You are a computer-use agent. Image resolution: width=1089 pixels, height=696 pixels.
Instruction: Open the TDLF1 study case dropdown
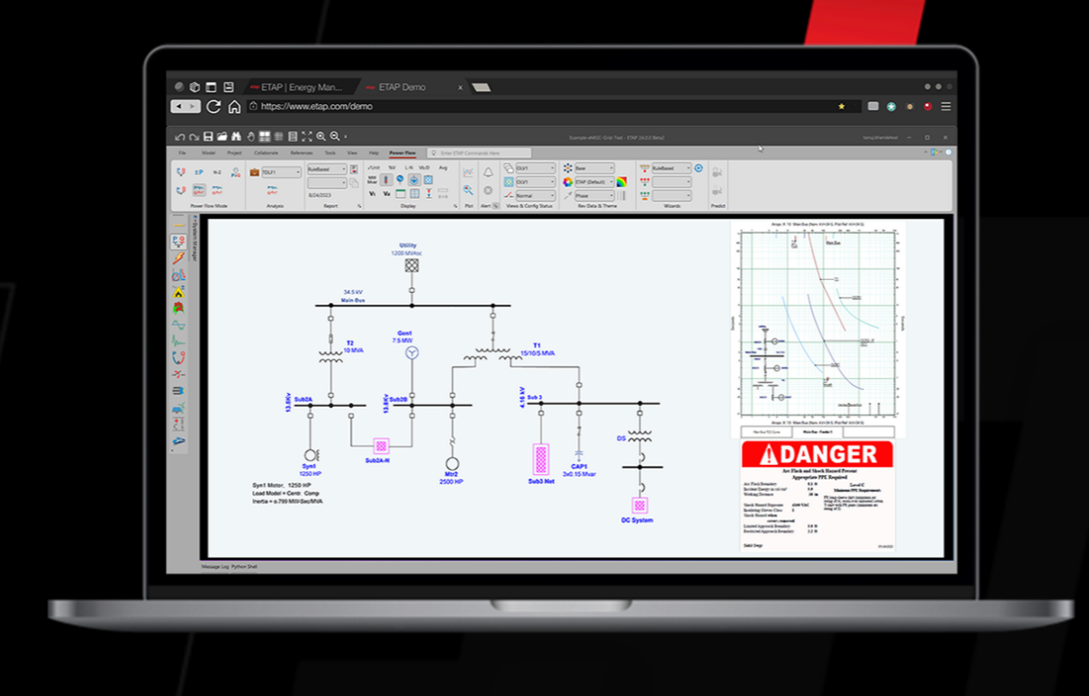click(282, 172)
